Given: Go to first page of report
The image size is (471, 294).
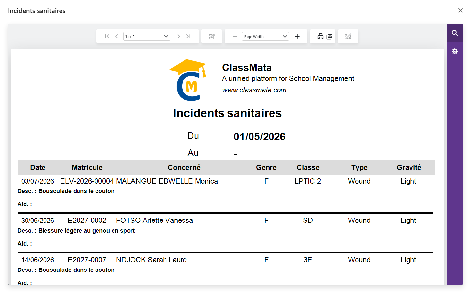Looking at the screenshot, I should tap(107, 36).
